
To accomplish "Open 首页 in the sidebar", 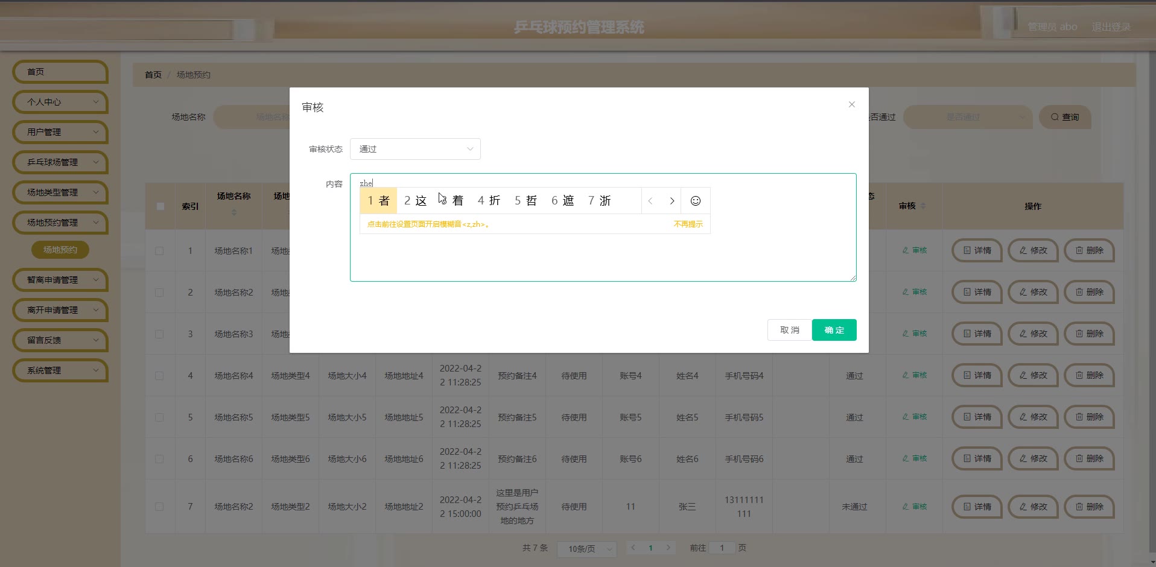I will 60,72.
